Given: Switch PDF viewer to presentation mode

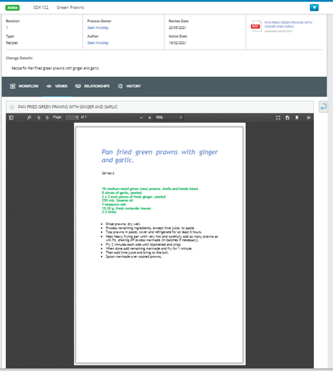Looking at the screenshot, I should pos(278,117).
